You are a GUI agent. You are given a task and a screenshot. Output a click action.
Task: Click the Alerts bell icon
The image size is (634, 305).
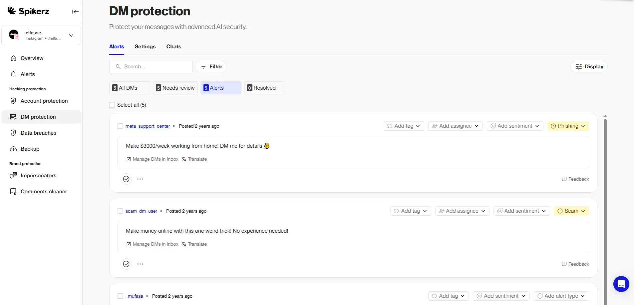click(x=13, y=74)
